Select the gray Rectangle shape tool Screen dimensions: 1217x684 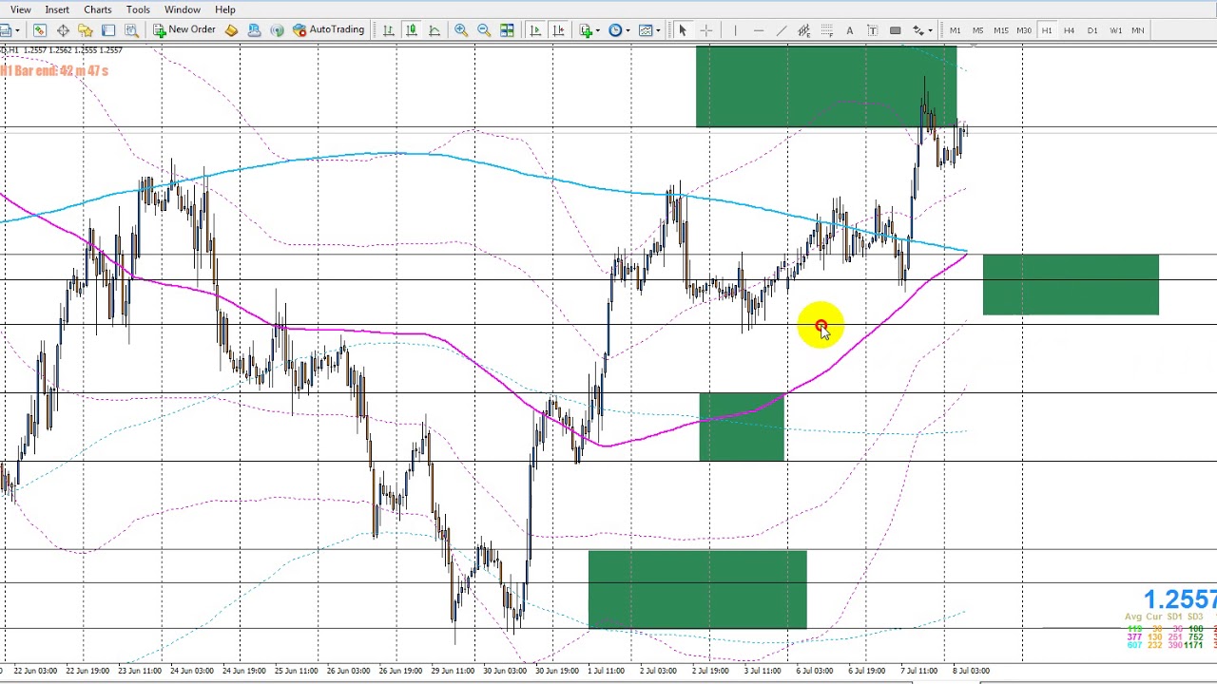point(895,30)
